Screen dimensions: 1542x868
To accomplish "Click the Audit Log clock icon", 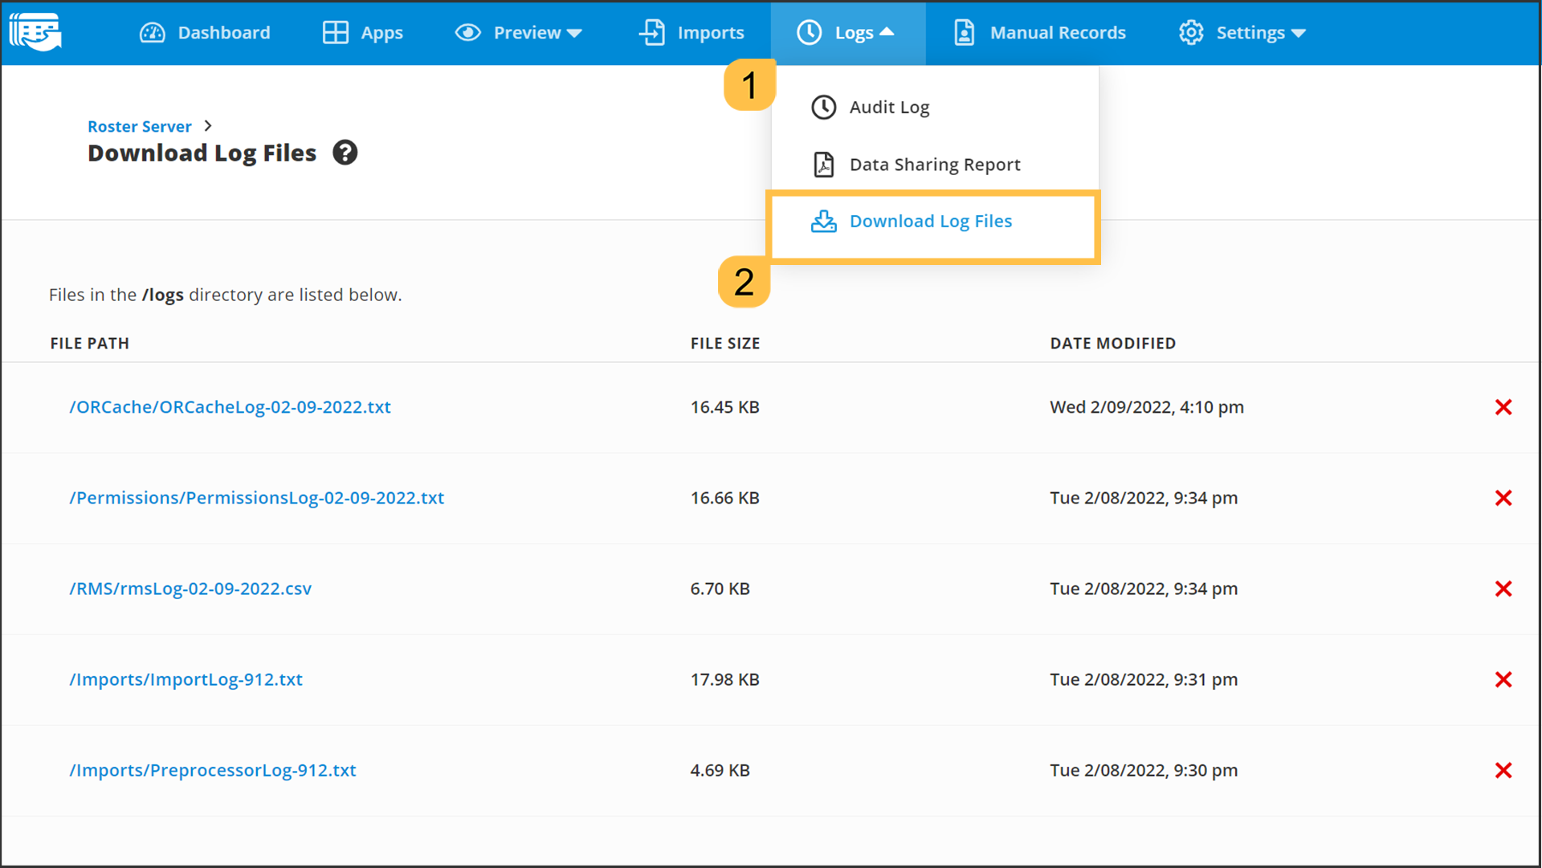I will point(823,107).
